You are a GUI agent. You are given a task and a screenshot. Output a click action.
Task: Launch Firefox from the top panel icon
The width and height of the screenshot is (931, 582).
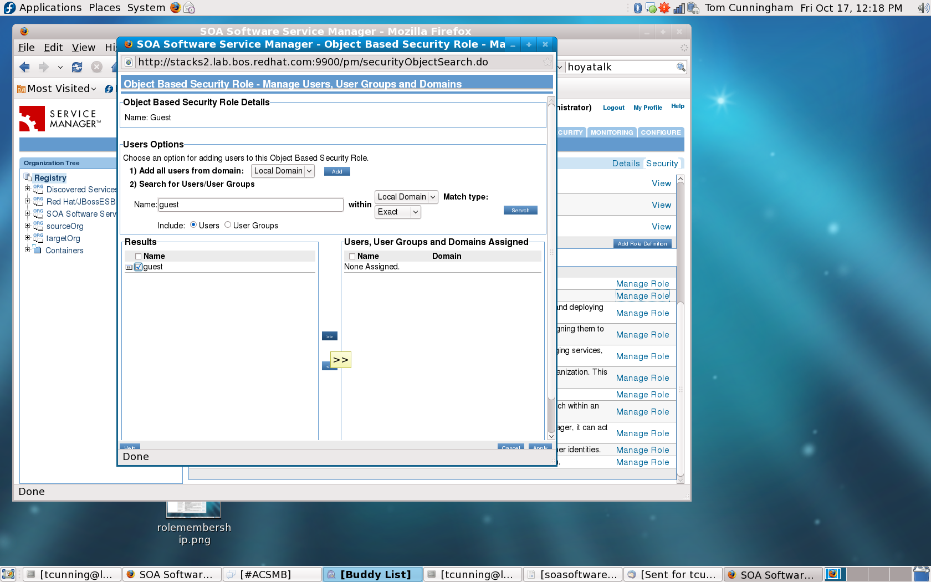click(176, 8)
